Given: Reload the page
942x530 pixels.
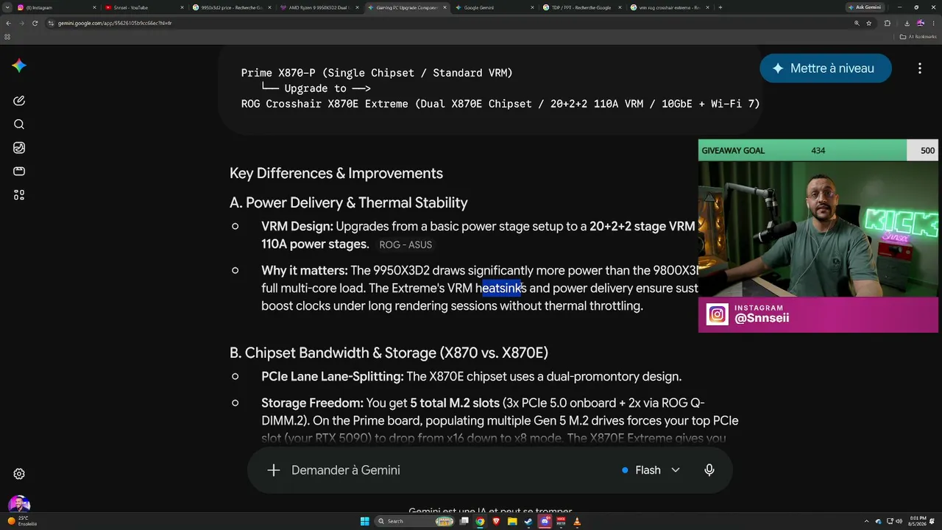Looking at the screenshot, I should coord(35,23).
